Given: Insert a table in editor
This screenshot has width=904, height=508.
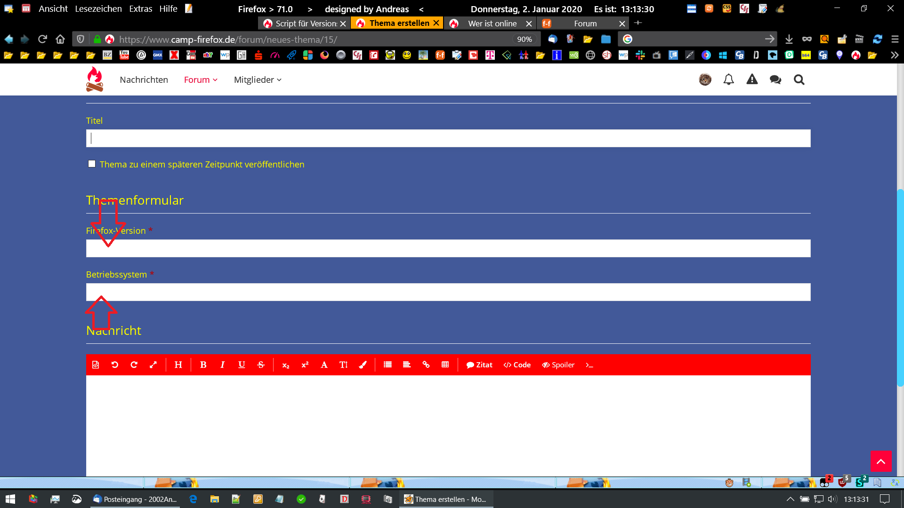Looking at the screenshot, I should [445, 365].
